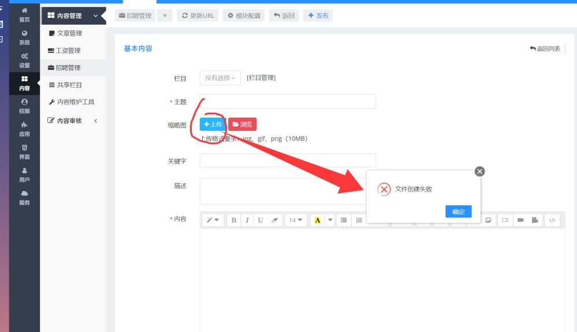Click 确定 to dismiss the error
Image resolution: width=577 pixels, height=332 pixels.
[458, 212]
